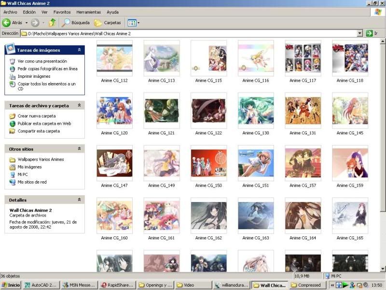This screenshot has width=386, height=290.
Task: Collapse the Tareas de imágenes panel
Action: [79, 50]
